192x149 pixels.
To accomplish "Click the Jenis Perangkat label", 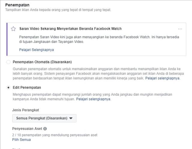I will pyautogui.click(x=25, y=110).
